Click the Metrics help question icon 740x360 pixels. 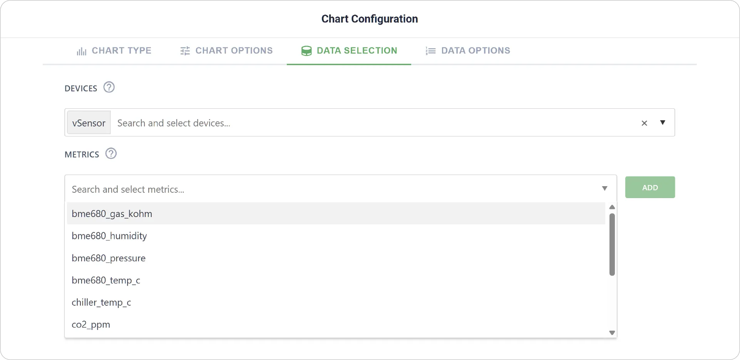click(111, 153)
